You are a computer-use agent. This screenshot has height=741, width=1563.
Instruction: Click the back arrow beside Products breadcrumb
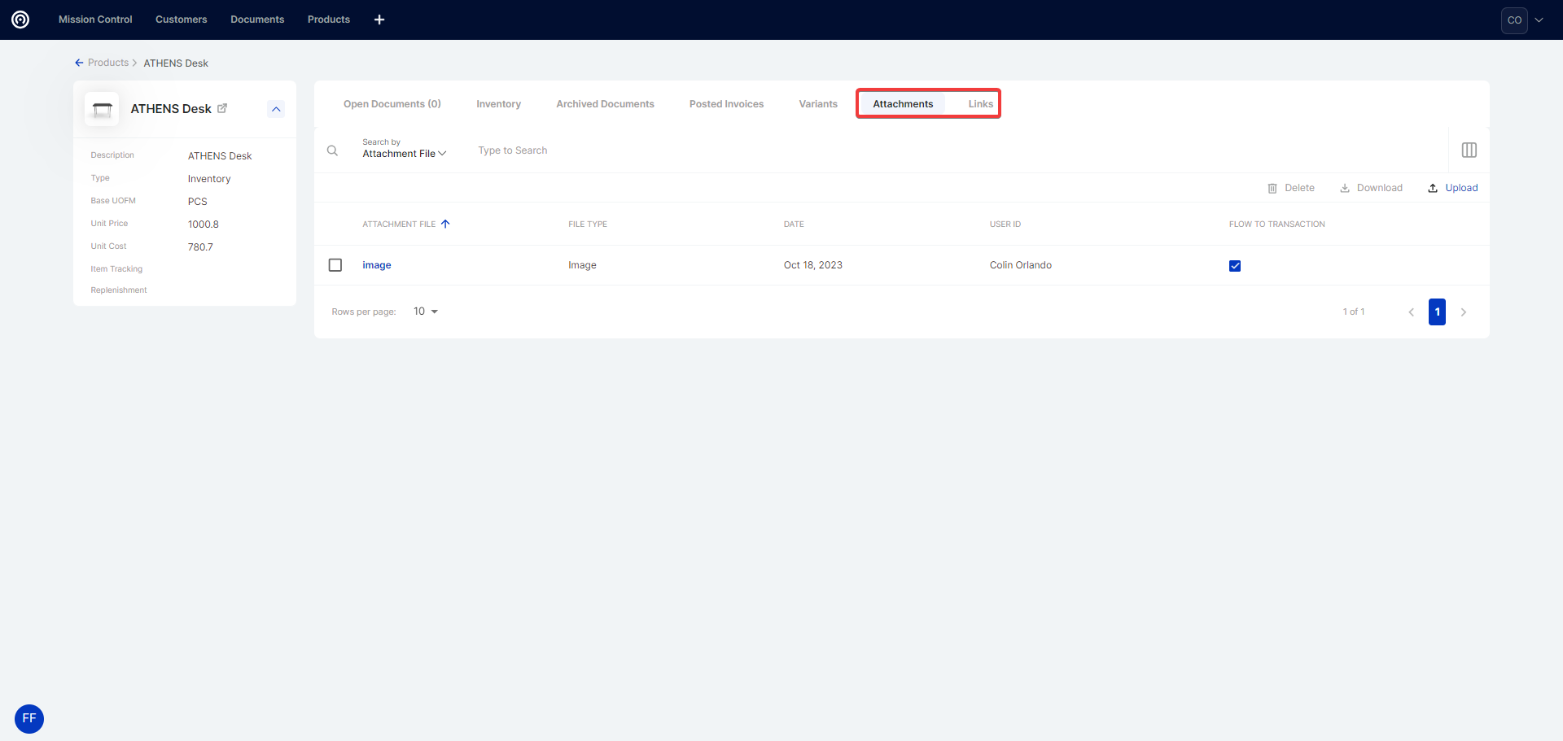click(x=79, y=63)
